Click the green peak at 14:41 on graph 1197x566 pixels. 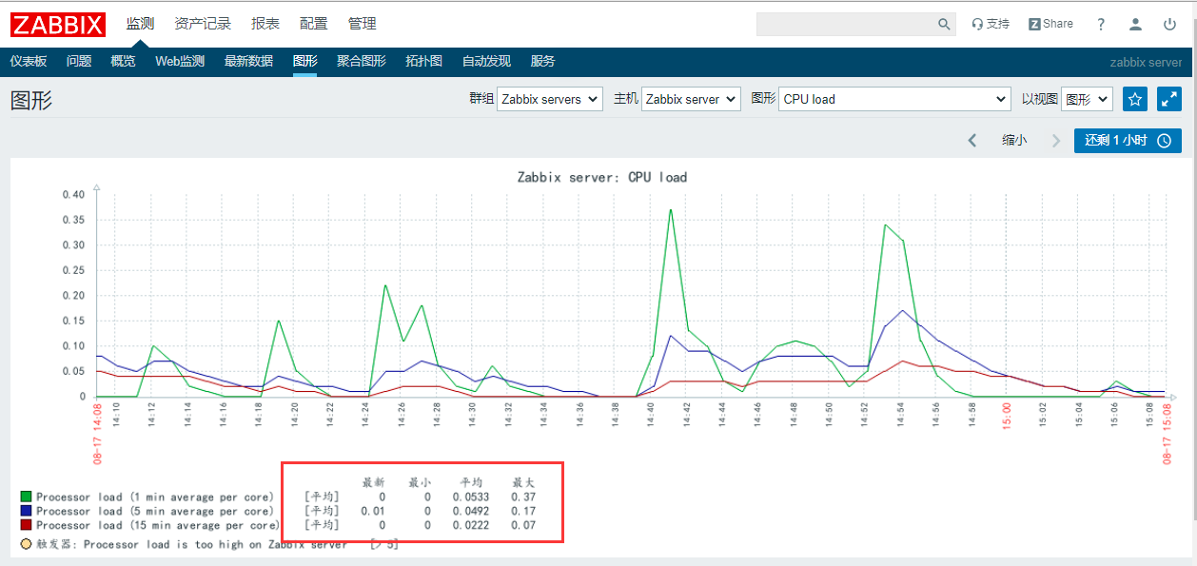pyautogui.click(x=671, y=210)
